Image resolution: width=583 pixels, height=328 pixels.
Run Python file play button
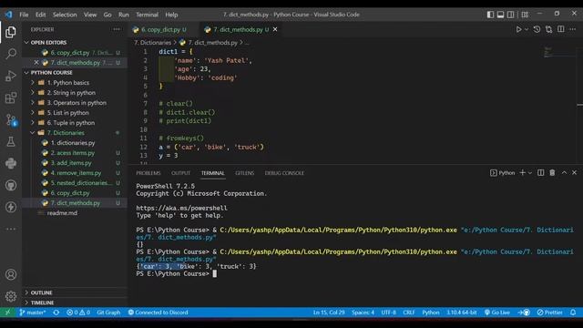[x=518, y=29]
